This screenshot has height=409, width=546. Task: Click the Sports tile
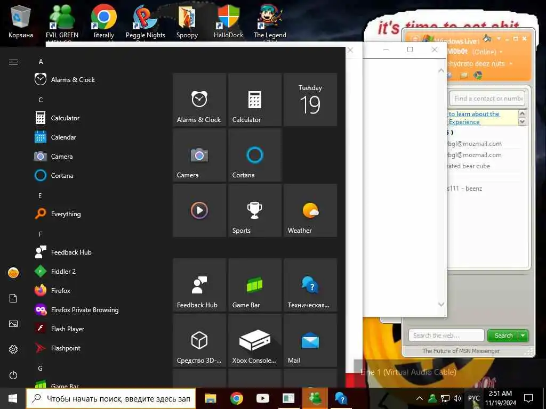click(x=255, y=210)
